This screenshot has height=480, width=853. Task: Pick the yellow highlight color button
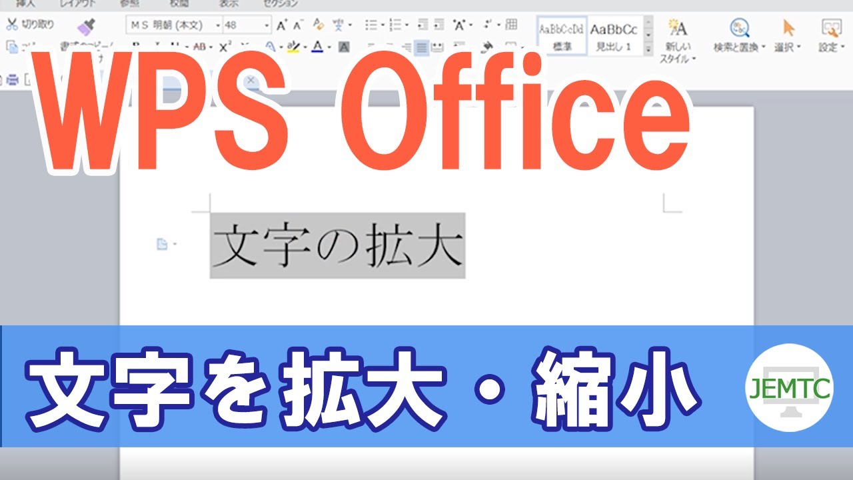(x=293, y=47)
